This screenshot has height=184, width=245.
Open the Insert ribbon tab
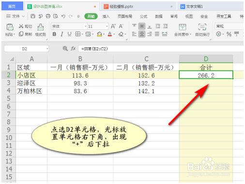tap(106, 16)
